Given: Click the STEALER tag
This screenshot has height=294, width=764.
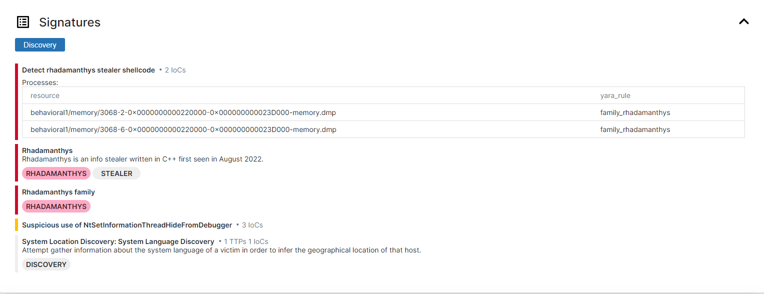Looking at the screenshot, I should (x=117, y=173).
